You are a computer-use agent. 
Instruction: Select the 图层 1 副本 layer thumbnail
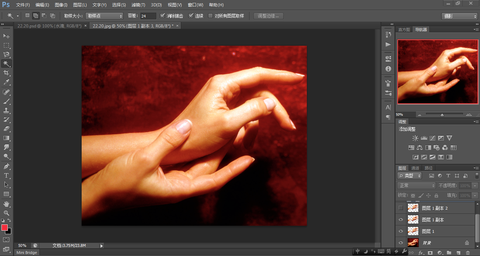(x=413, y=219)
